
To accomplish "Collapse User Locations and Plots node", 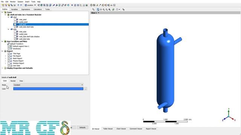I will pos(2,42).
